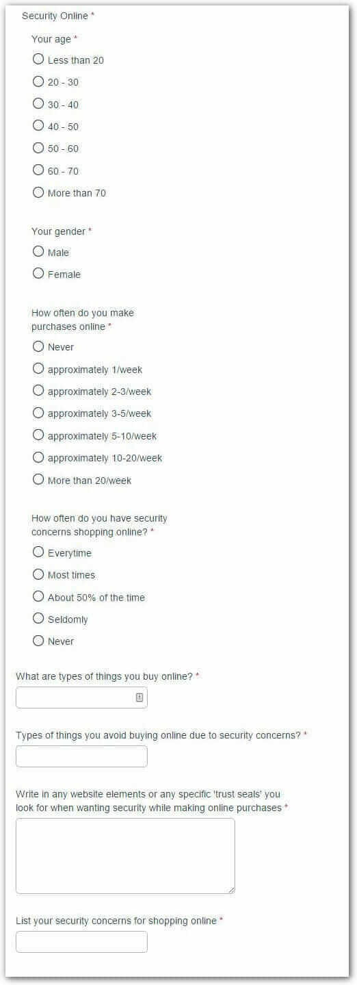The height and width of the screenshot is (985, 357).
Task: Focus the 'types of things you buy online' field
Action: click(81, 698)
